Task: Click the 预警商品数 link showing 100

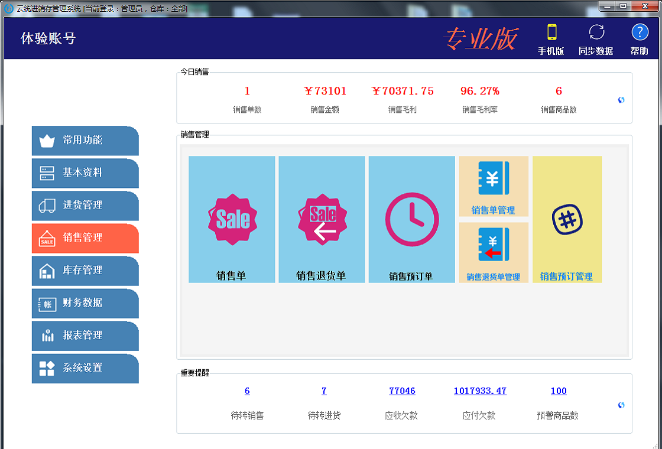Action: click(559, 391)
